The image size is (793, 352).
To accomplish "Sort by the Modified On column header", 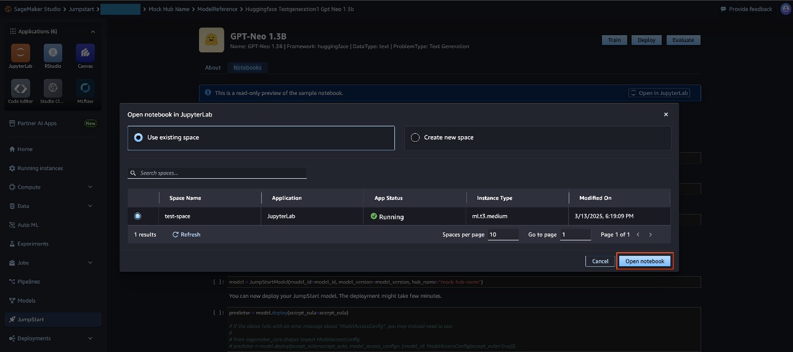I will coord(595,198).
